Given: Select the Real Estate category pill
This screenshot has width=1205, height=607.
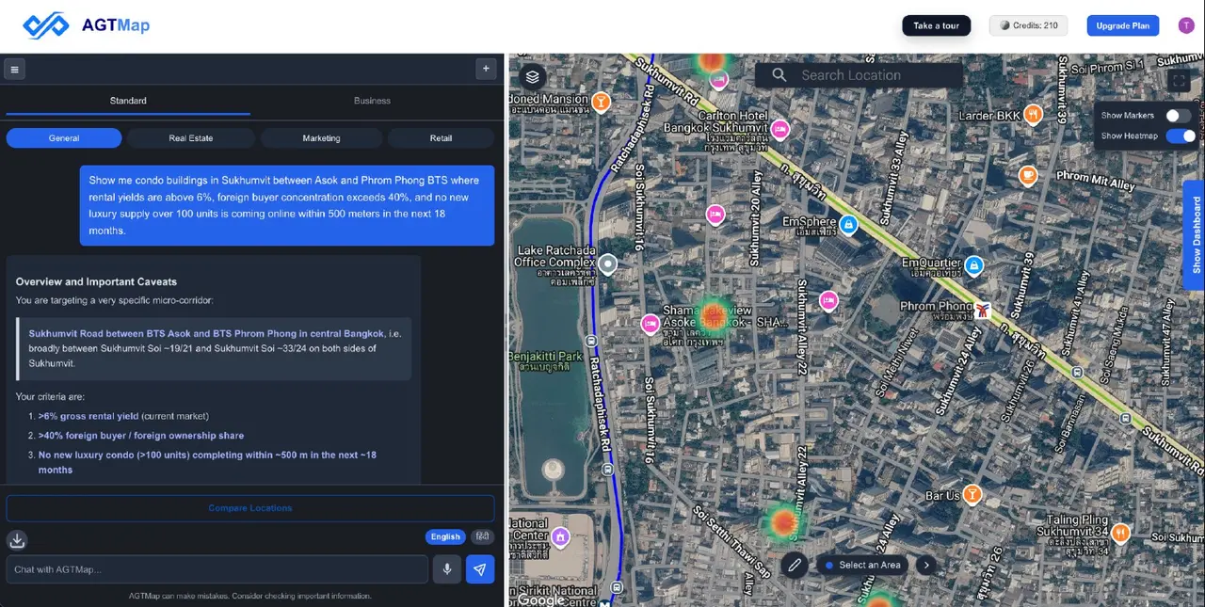Looking at the screenshot, I should coord(191,138).
